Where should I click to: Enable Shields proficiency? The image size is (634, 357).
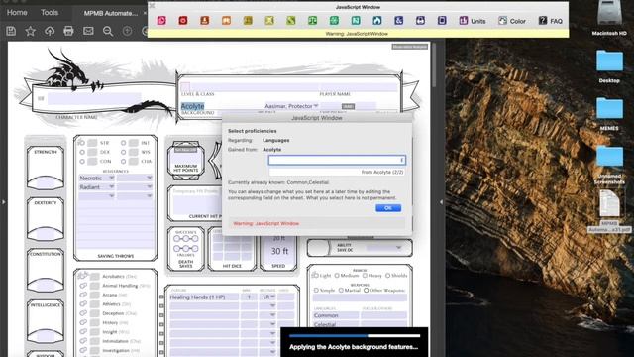pos(387,276)
